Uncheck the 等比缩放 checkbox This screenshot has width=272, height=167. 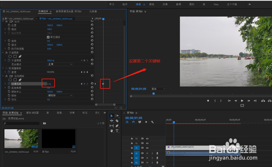[48, 37]
